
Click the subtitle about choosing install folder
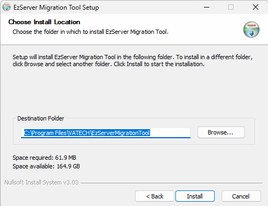[90, 32]
